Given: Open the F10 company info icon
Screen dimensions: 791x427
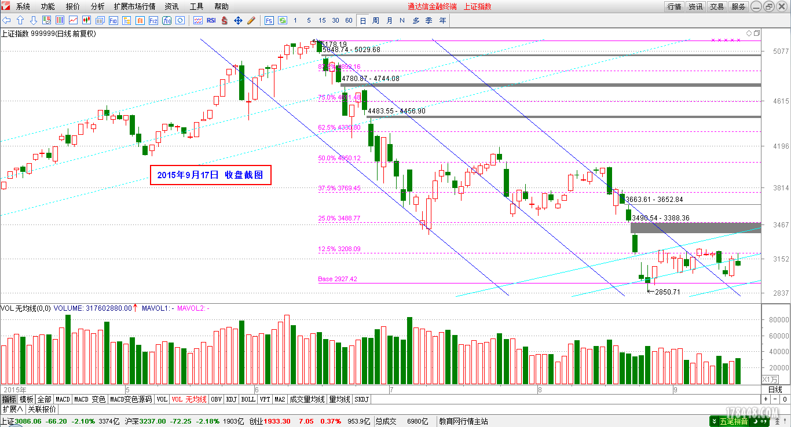Looking at the screenshot, I should [x=113, y=20].
